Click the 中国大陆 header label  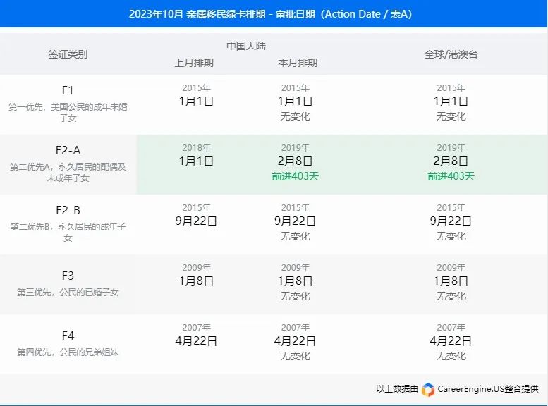tap(245, 46)
